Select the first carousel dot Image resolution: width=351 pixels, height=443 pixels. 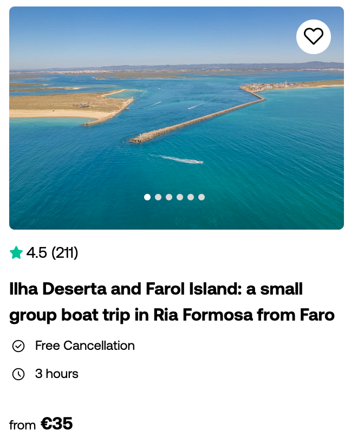(x=147, y=197)
